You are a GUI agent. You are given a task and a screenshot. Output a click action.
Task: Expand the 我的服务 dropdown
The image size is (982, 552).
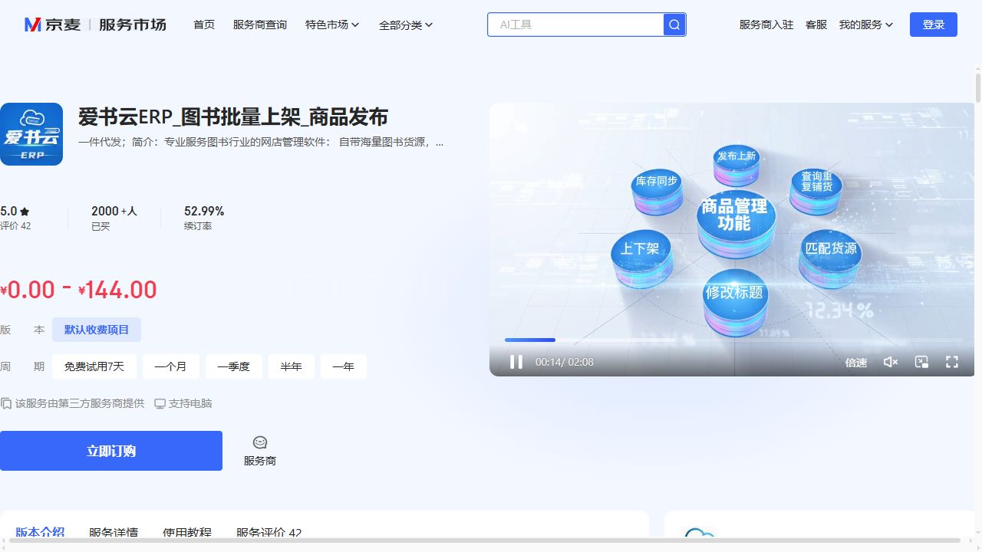pyautogui.click(x=866, y=25)
